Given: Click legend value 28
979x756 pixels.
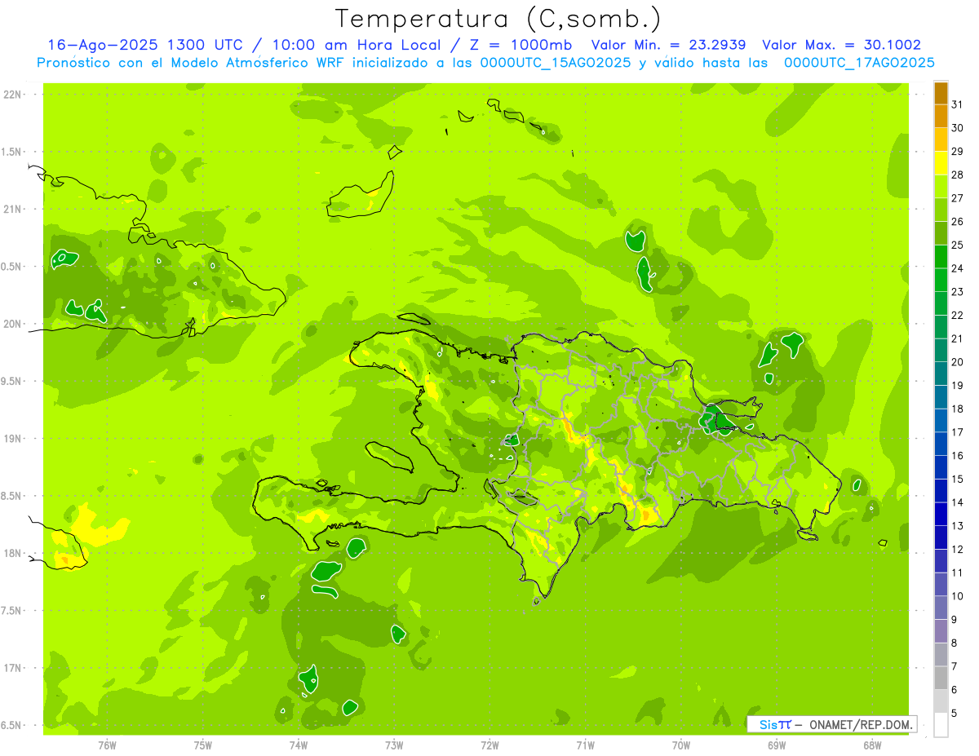Looking at the screenshot, I should (958, 175).
